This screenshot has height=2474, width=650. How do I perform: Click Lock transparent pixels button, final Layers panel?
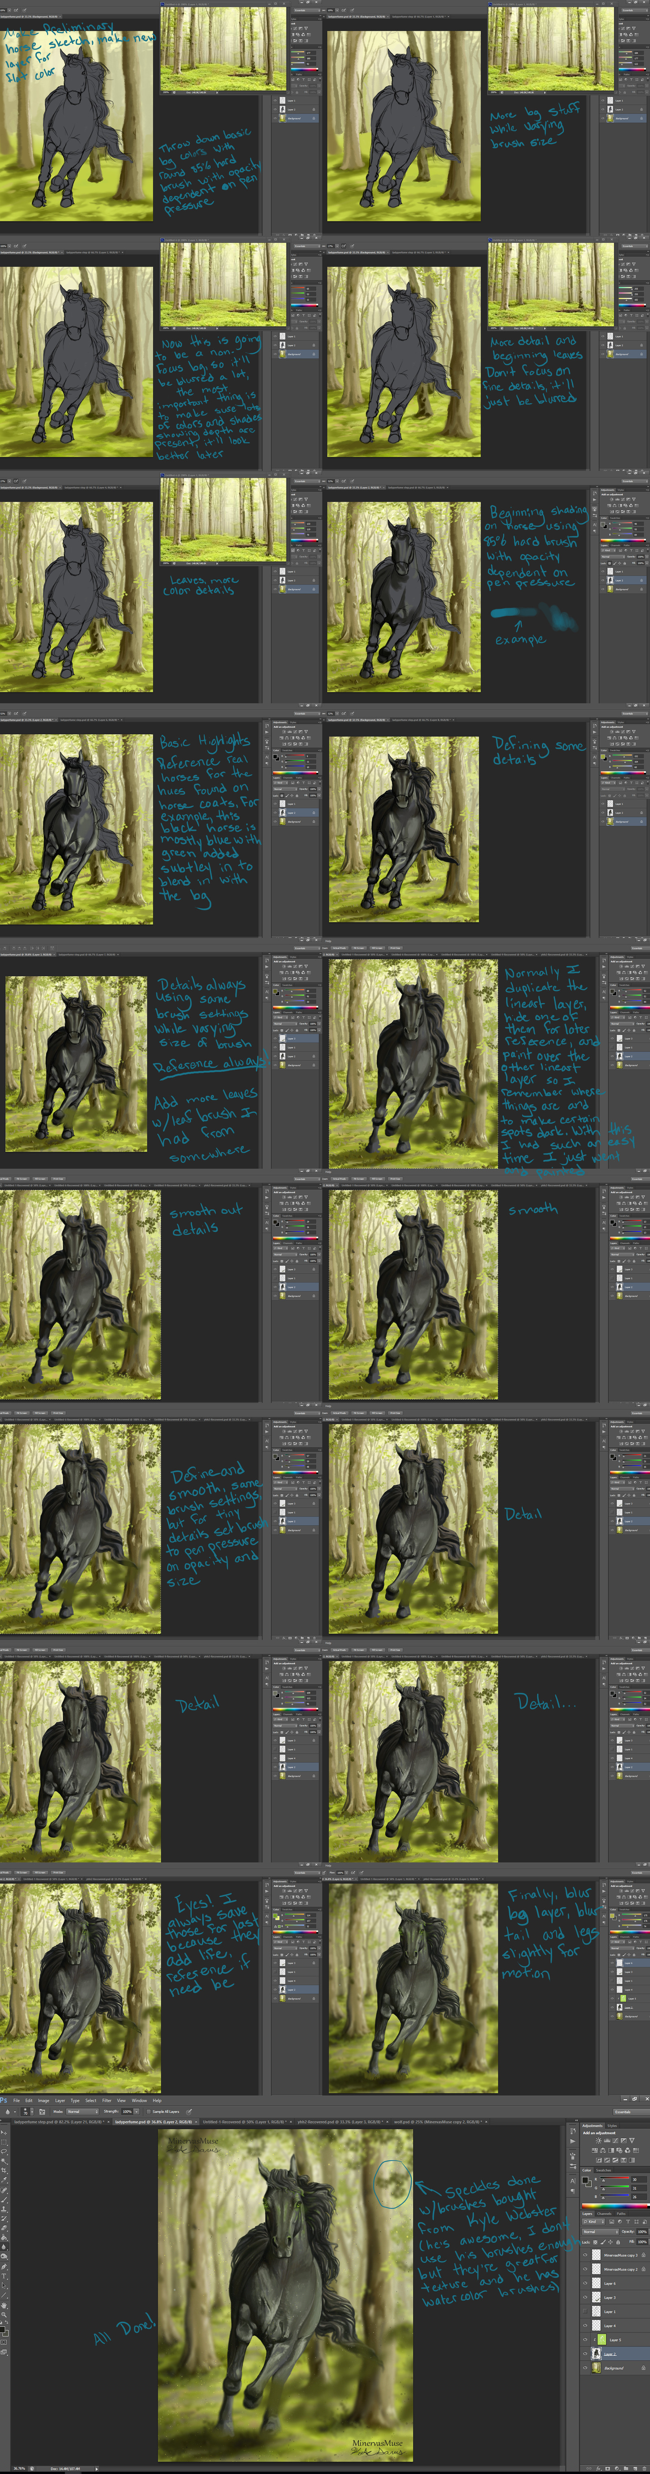pos(595,2242)
